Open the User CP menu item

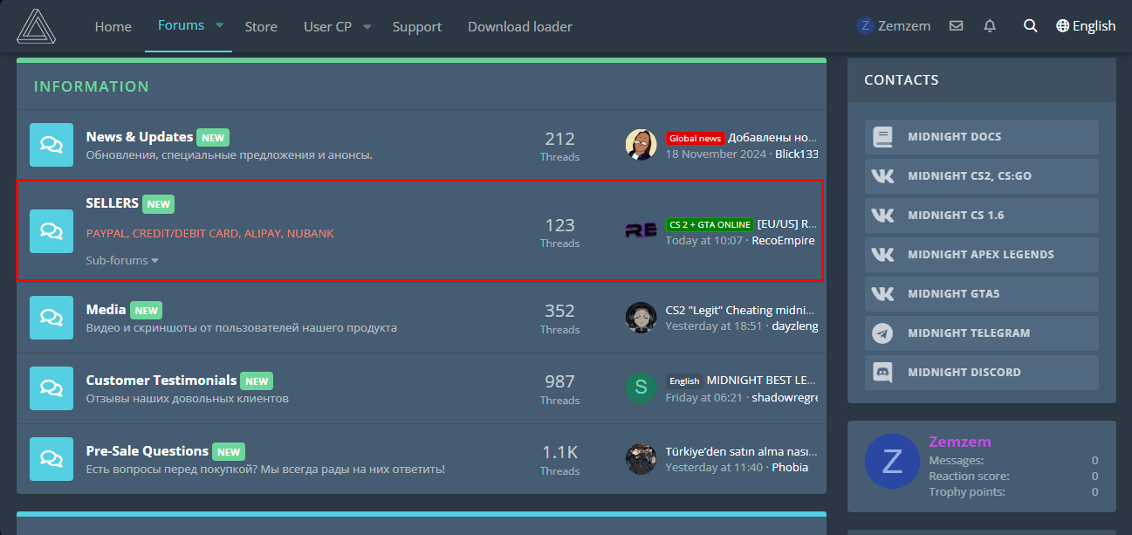click(327, 27)
